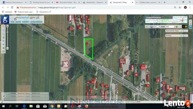Open a new browser tab
Screen dimensions: 193x109
(164, 2)
